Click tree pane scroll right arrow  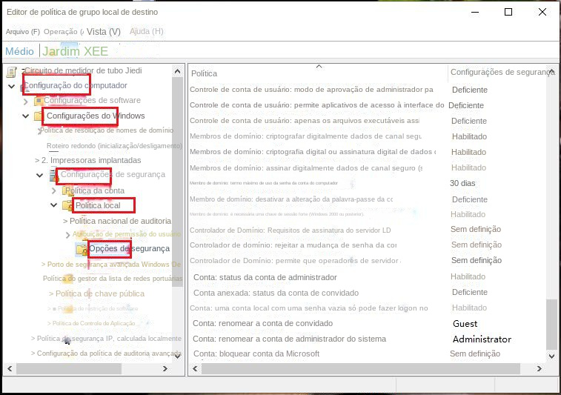165,368
